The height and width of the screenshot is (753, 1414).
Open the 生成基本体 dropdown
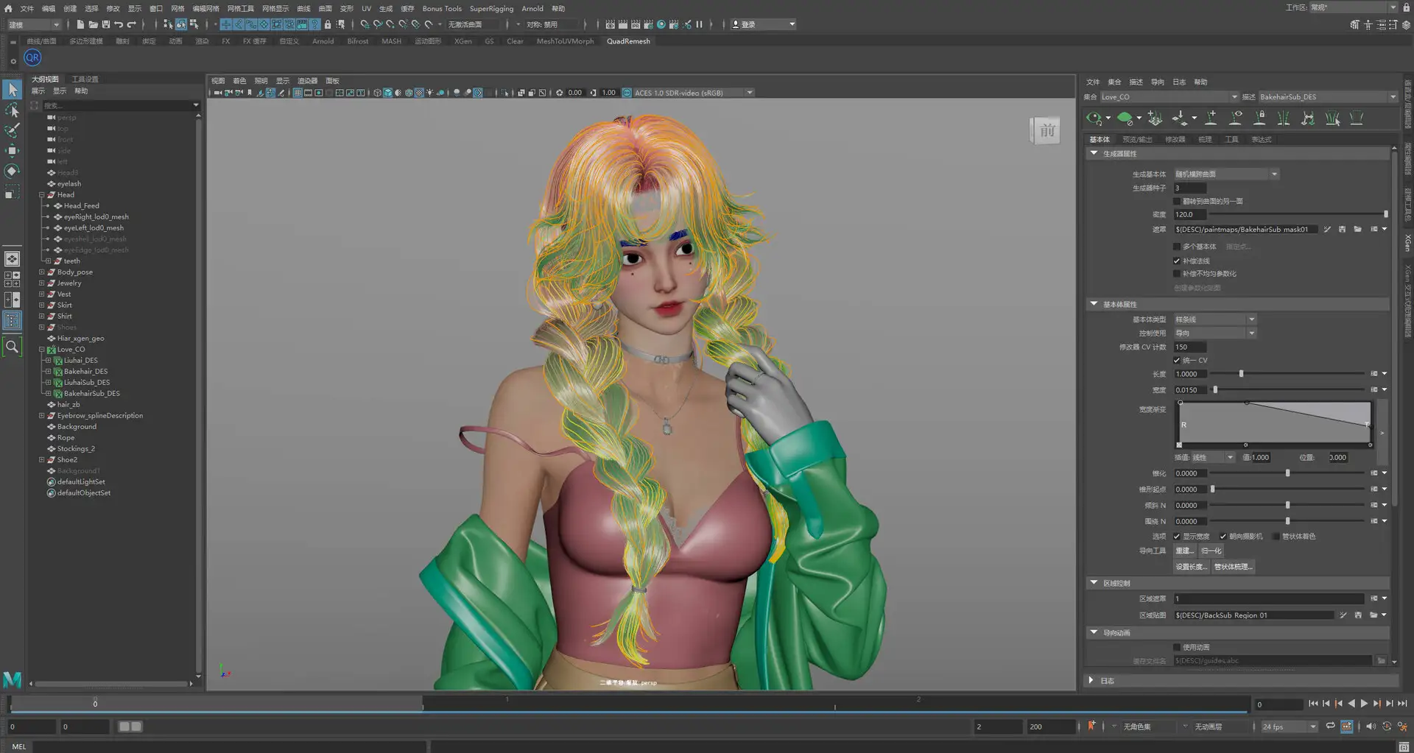[1226, 174]
